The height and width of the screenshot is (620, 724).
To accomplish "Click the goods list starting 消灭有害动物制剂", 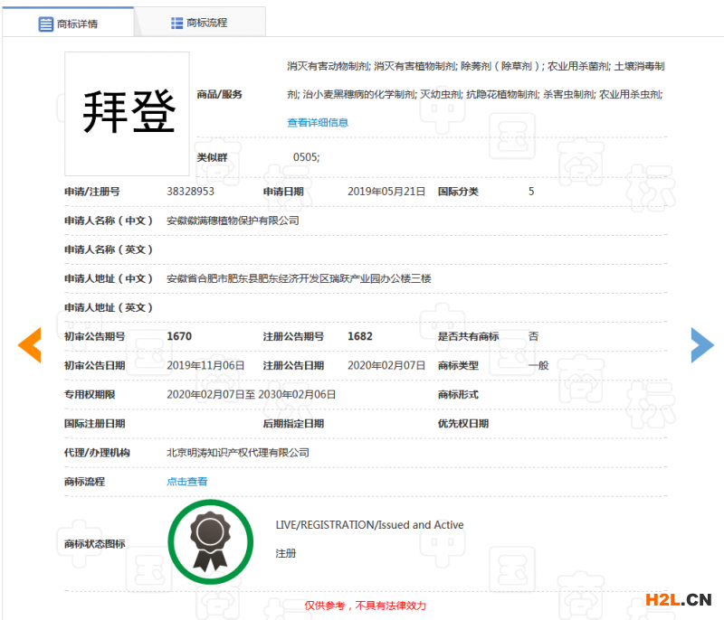I will pos(476,66).
